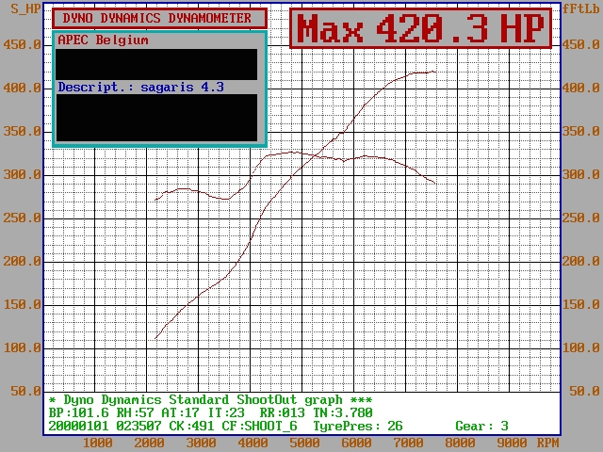Screen dimensions: 603x452
Task: Click the left axis 50.0 label
Action: coord(25,392)
